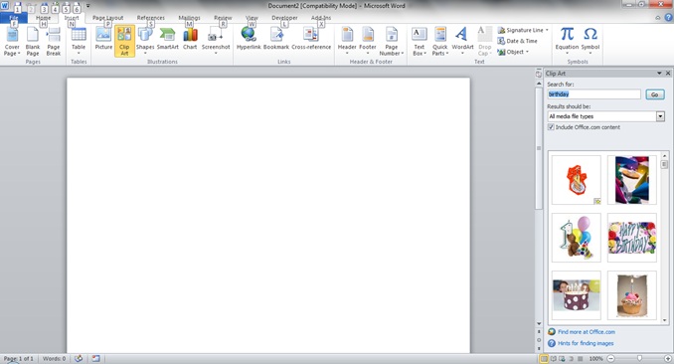Select the Happy Birthday clip art thumbnail

click(632, 238)
